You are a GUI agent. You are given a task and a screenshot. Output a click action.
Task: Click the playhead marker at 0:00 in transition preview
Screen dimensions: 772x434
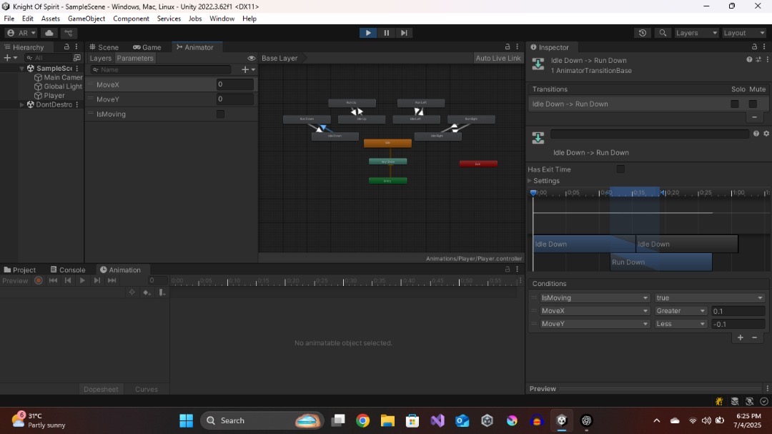(533, 193)
